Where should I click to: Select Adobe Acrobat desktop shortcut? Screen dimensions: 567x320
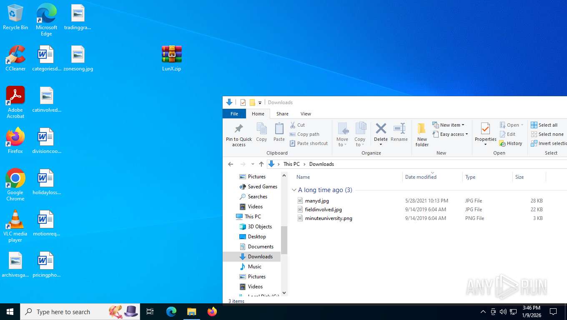15,103
